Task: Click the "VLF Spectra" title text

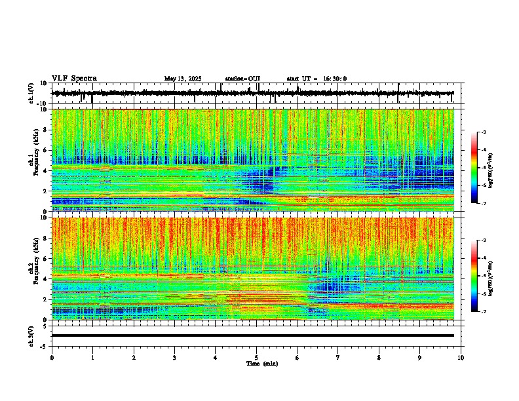Action: tap(74, 79)
